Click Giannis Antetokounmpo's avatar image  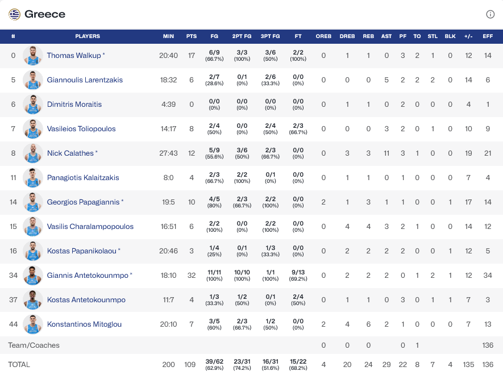pyautogui.click(x=33, y=276)
